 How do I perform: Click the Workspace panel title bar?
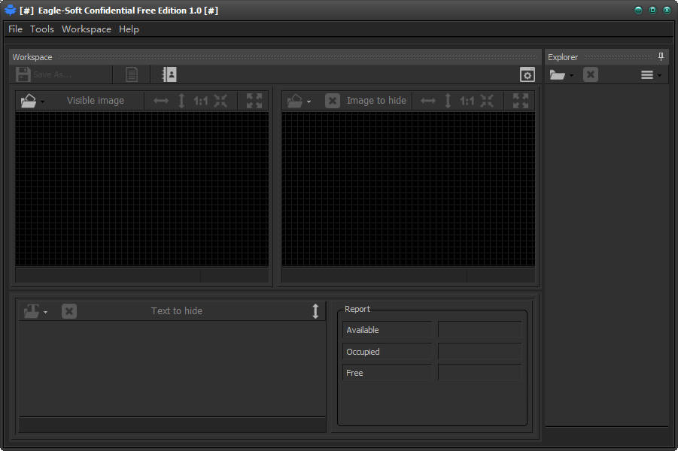click(x=275, y=57)
